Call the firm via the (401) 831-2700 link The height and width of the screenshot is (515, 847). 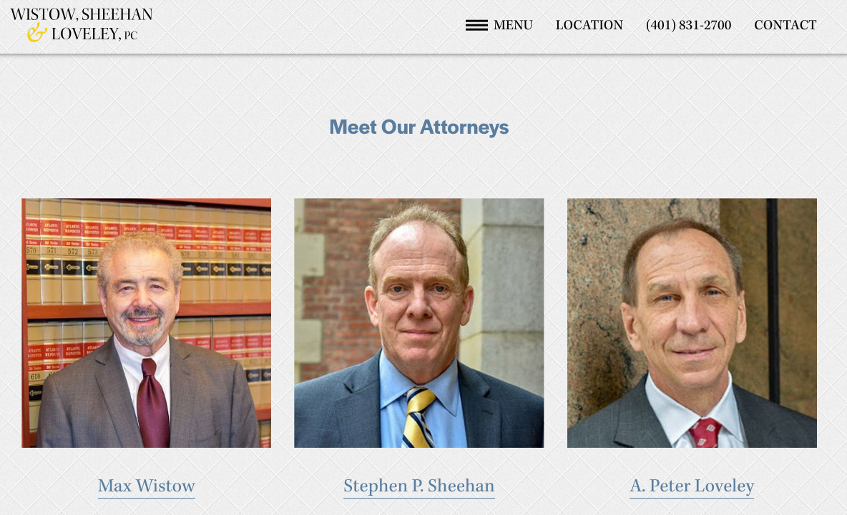688,25
